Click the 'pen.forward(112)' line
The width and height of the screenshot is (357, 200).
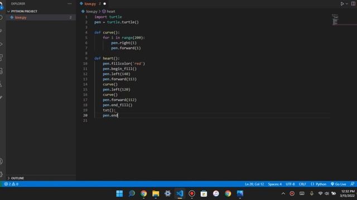[119, 100]
